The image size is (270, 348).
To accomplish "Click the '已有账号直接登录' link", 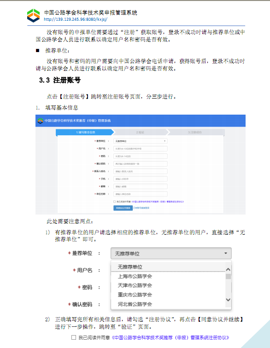I will (141, 208).
